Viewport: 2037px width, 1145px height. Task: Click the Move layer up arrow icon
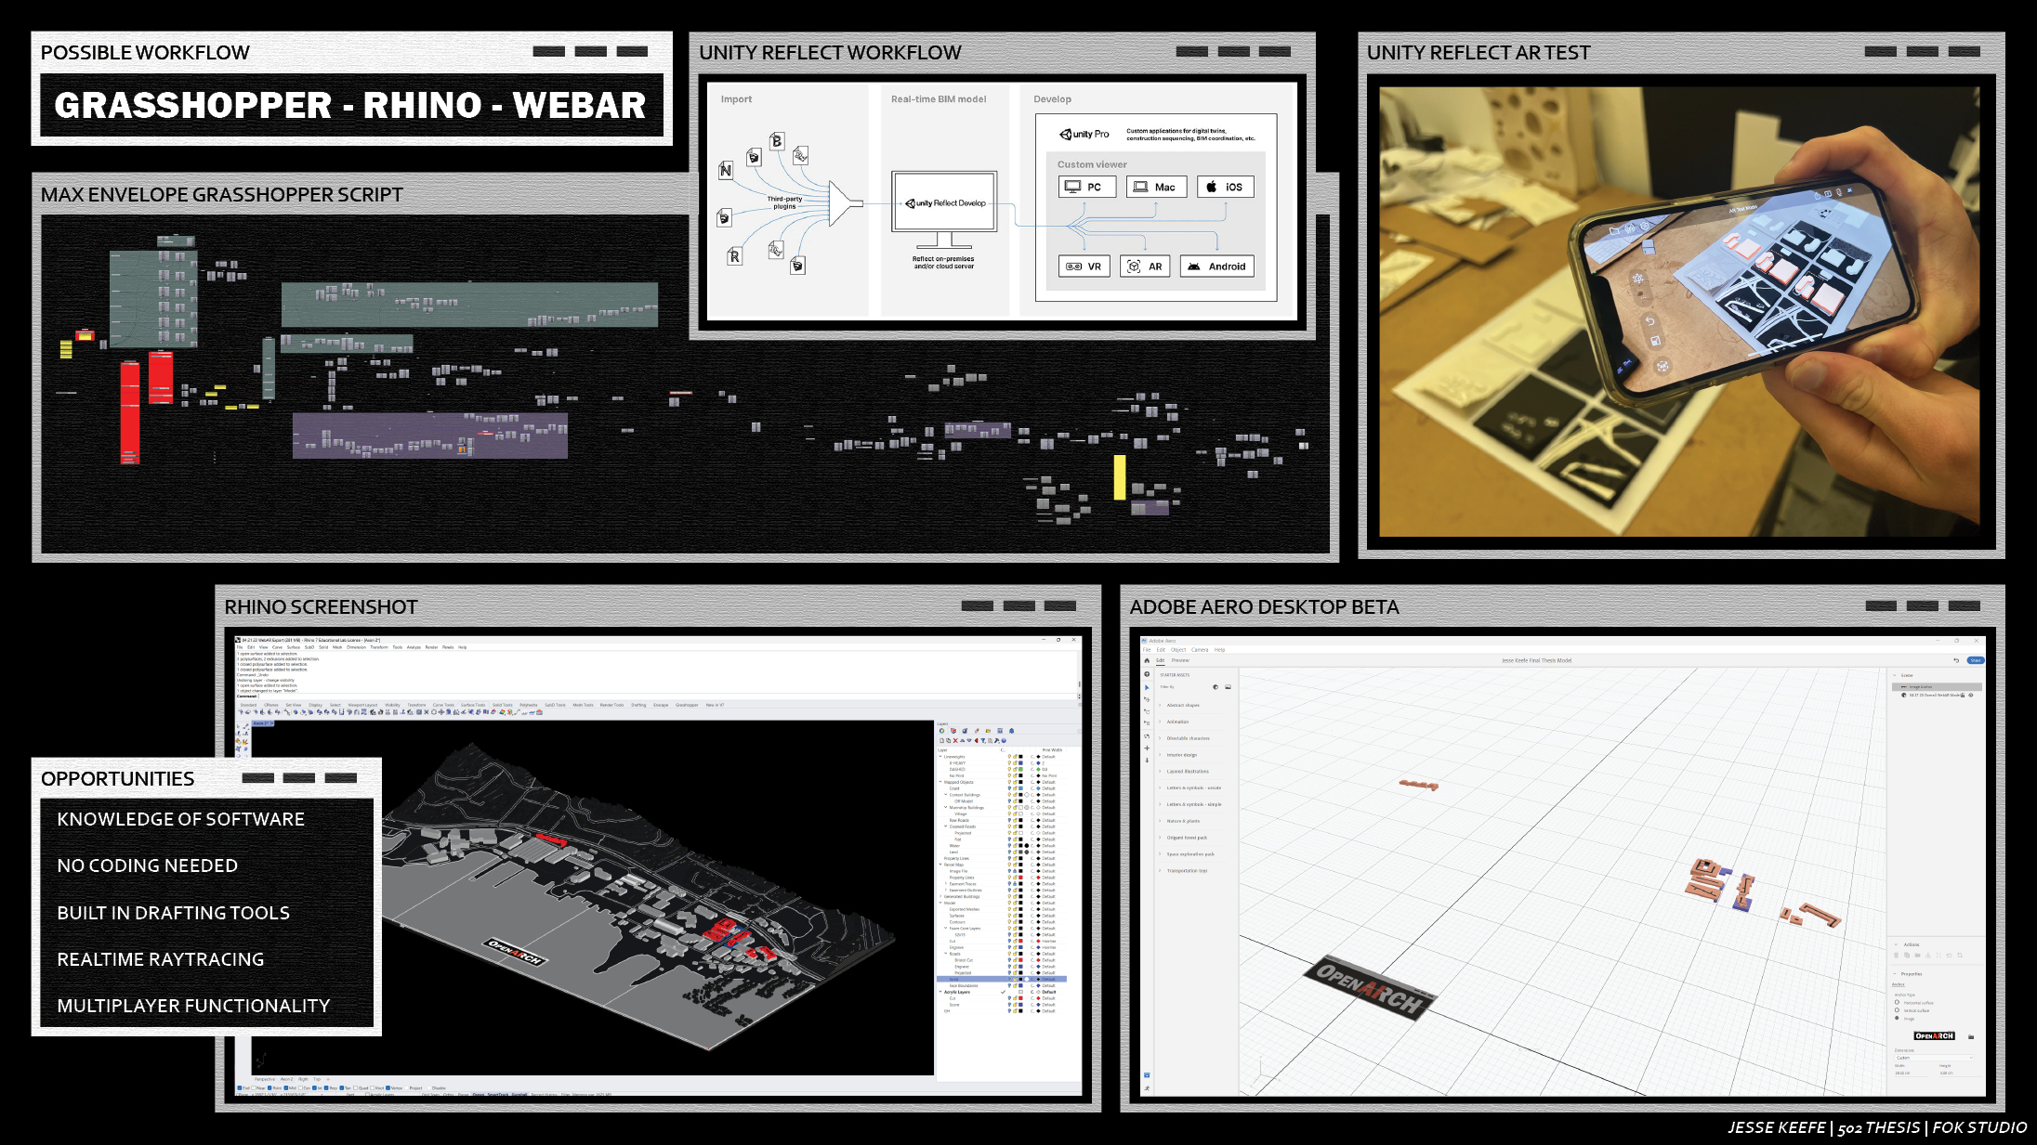pos(962,740)
